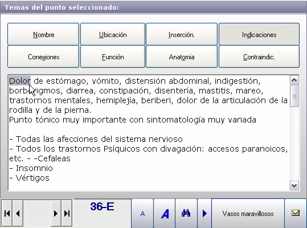Viewport: 307px width, 228px height.
Task: Open the Función topic
Action: [113, 57]
